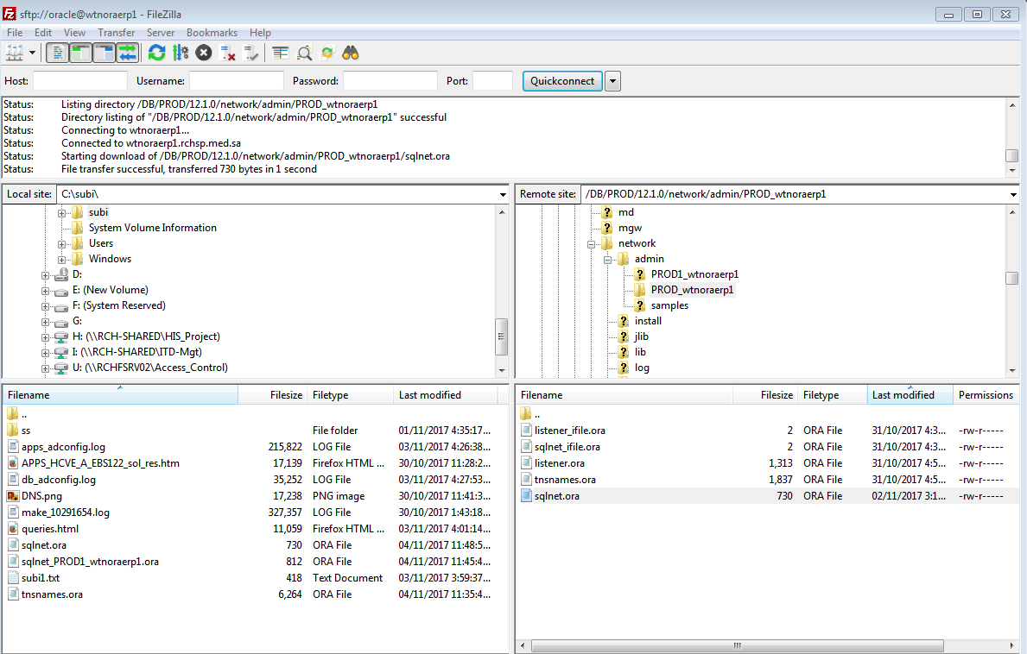The image size is (1027, 654).
Task: Click the Cancel current operation icon
Action: (x=204, y=53)
